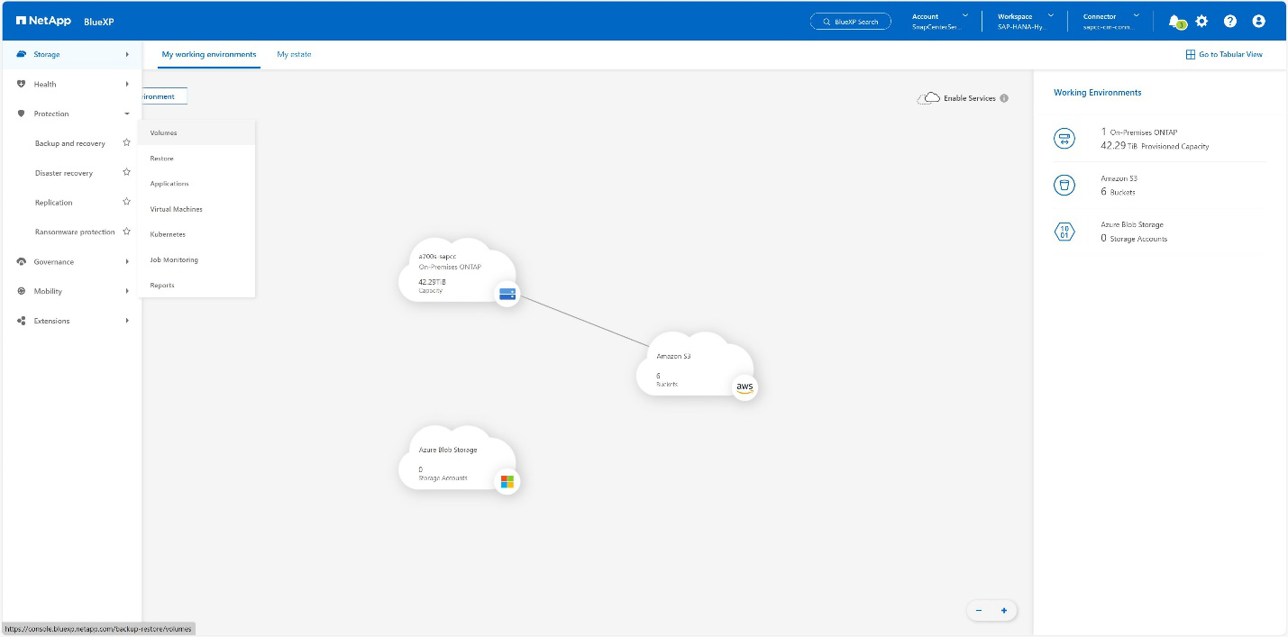Open Disaster recovery menu item

coord(64,173)
